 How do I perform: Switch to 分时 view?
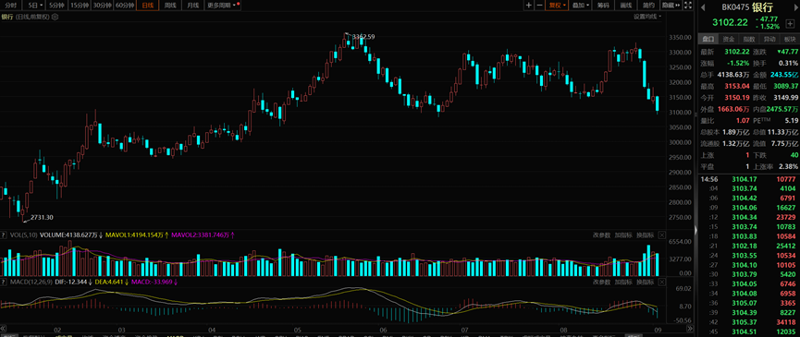[x=10, y=6]
